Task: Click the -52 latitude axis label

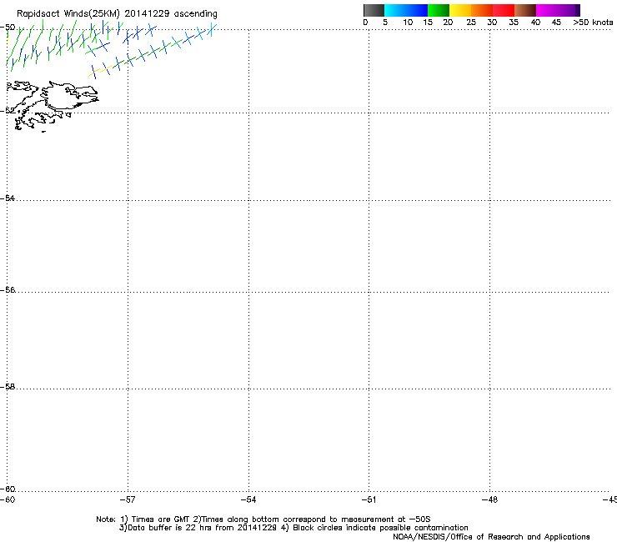Action: [8, 111]
